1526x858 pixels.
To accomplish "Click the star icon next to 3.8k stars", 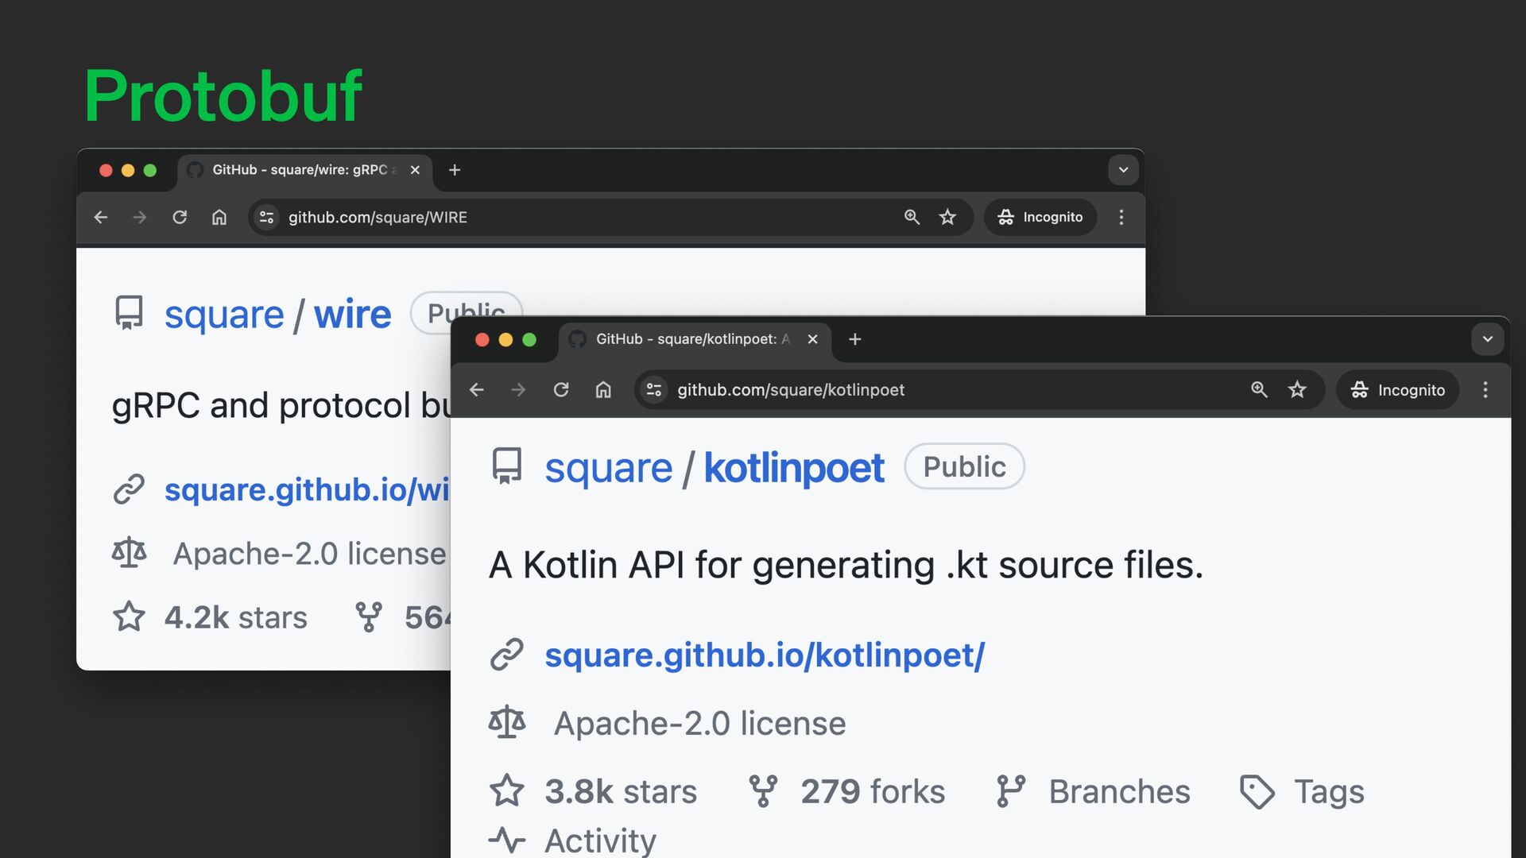I will coord(507,791).
